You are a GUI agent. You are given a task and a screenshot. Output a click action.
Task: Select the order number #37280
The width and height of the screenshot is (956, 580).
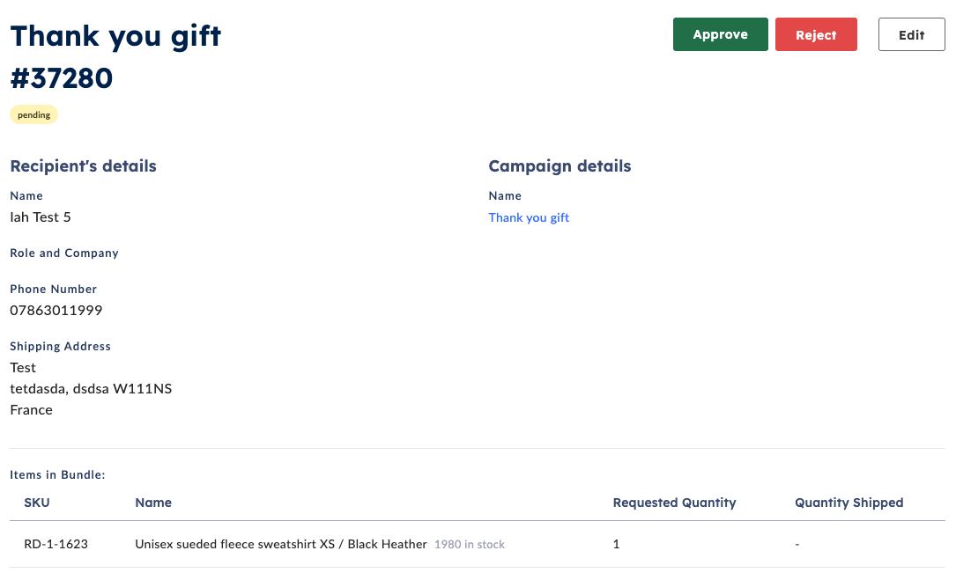(x=62, y=78)
